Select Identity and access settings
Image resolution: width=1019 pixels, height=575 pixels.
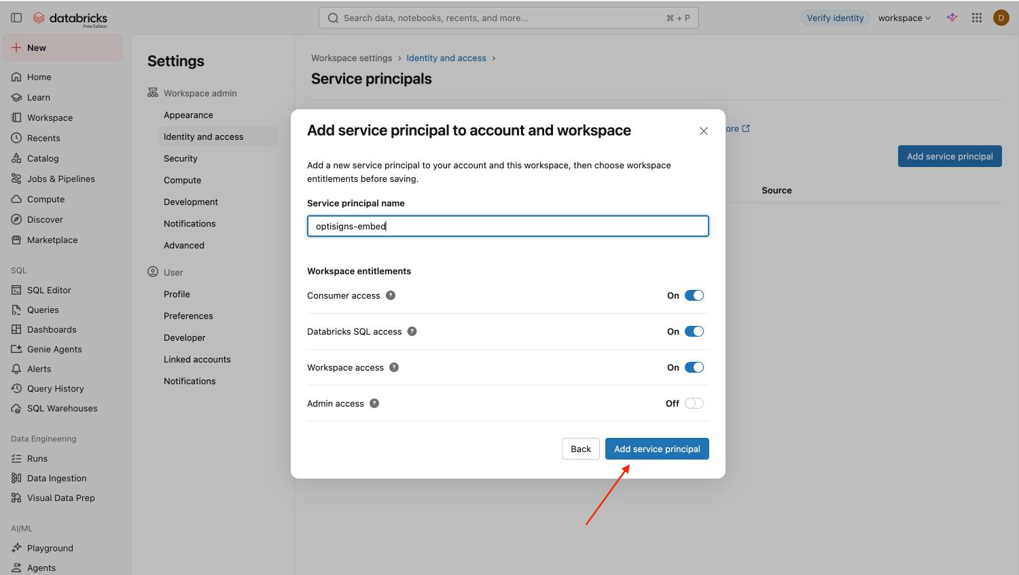218,136
